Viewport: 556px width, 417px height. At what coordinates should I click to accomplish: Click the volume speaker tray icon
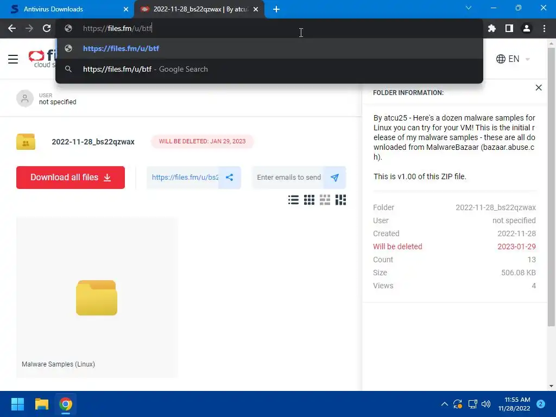[x=486, y=404]
